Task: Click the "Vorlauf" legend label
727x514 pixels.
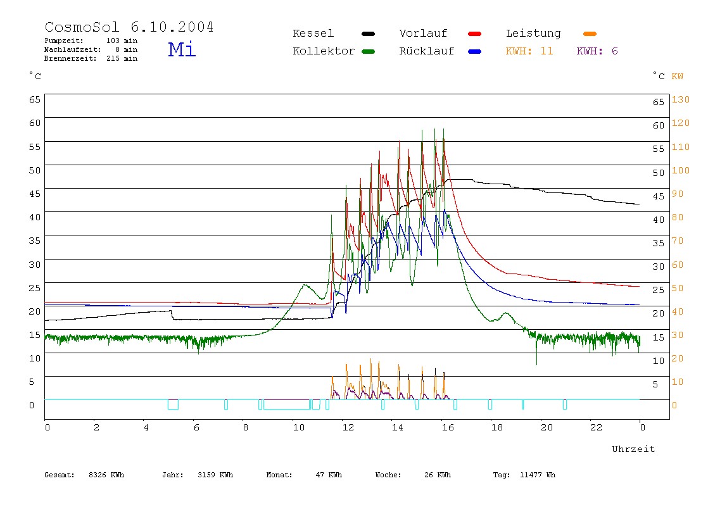Action: [423, 34]
